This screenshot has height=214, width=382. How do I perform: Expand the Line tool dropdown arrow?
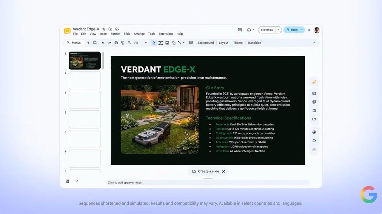coord(184,43)
